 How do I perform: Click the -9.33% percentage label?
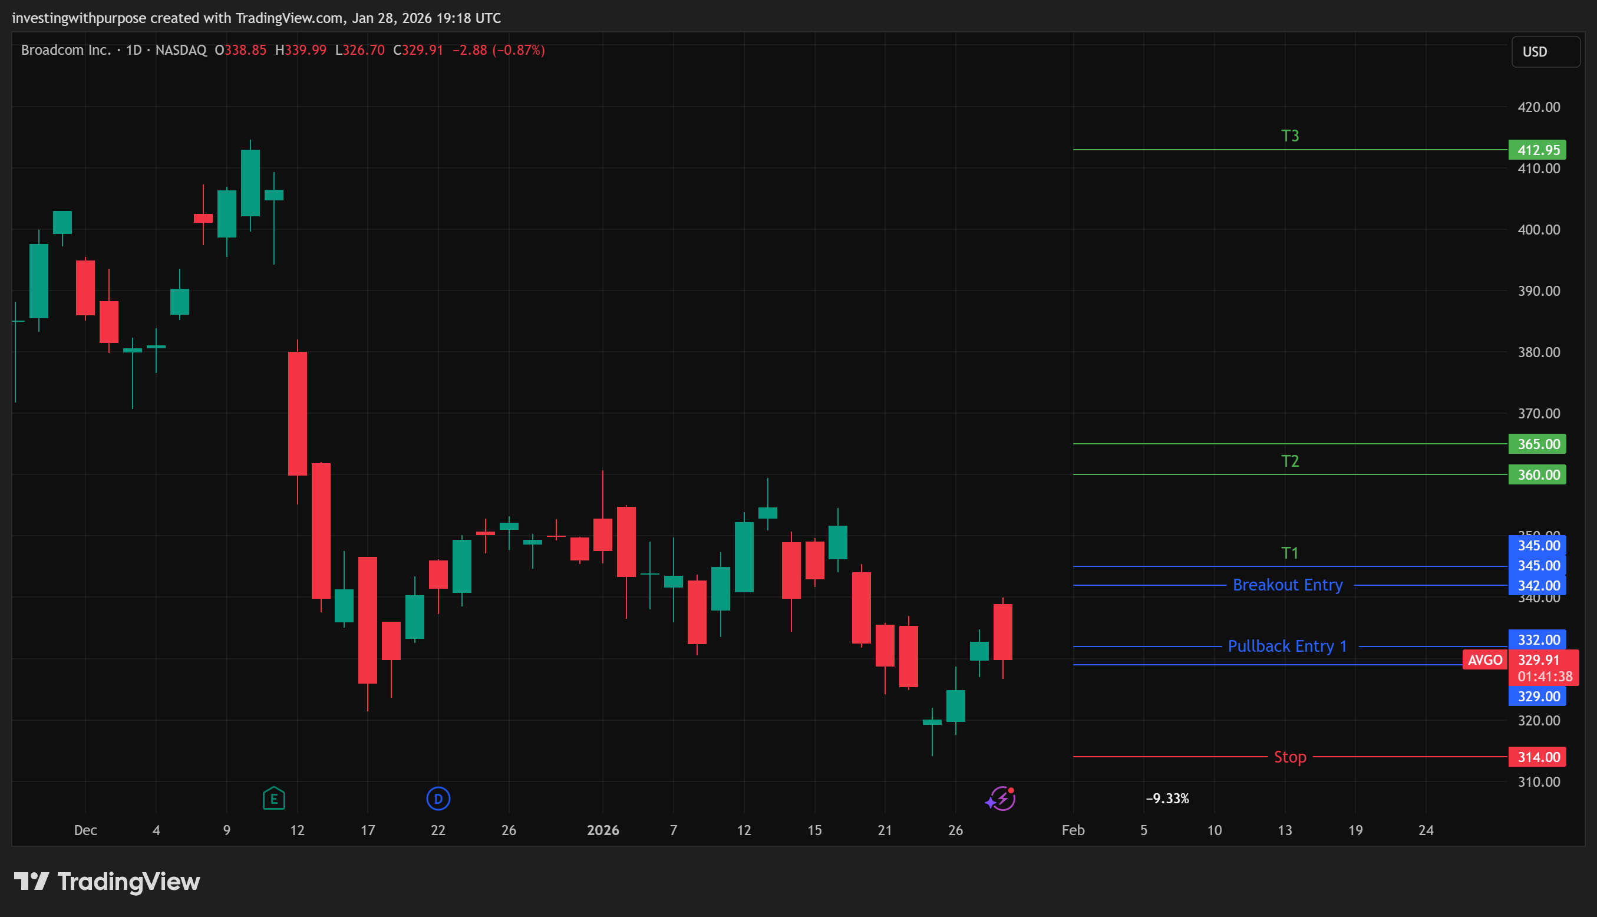[1167, 799]
